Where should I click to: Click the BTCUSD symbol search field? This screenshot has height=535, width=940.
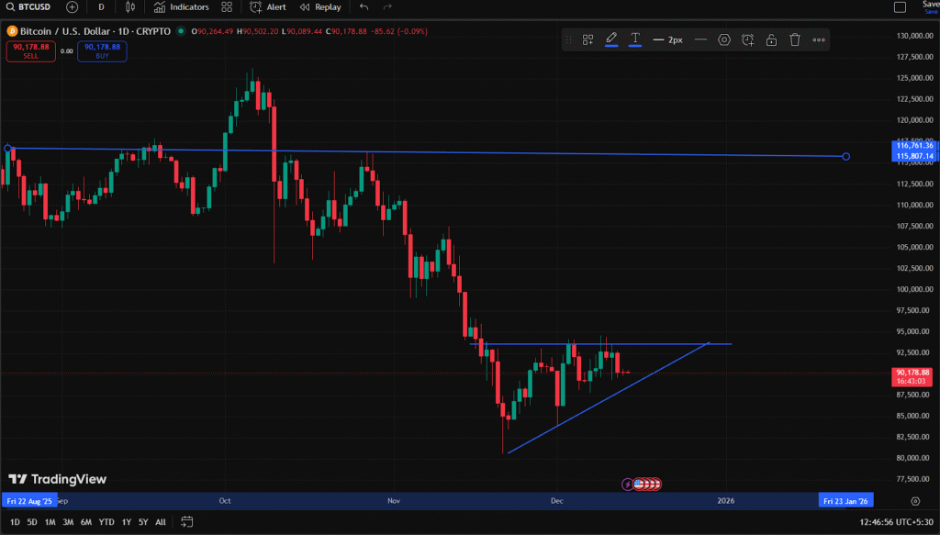coord(28,7)
